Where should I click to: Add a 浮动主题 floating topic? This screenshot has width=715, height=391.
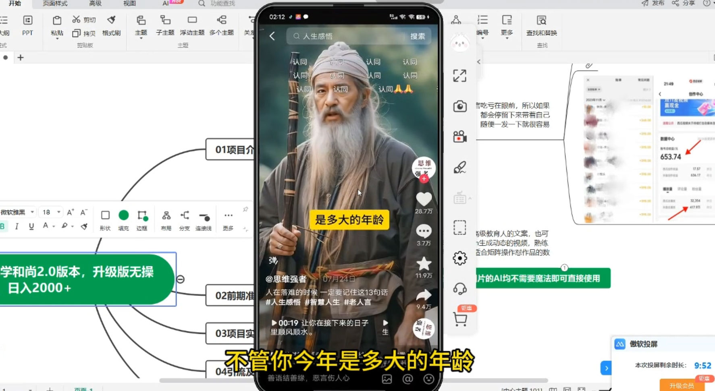(192, 24)
